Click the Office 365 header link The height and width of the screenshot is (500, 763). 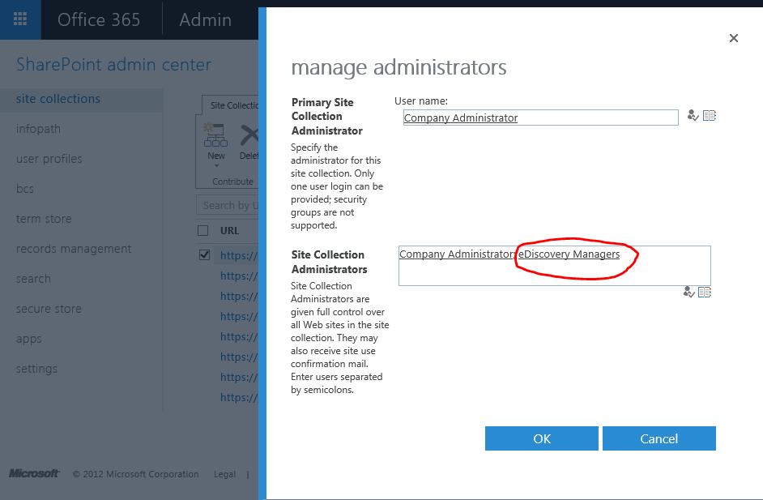click(x=99, y=20)
